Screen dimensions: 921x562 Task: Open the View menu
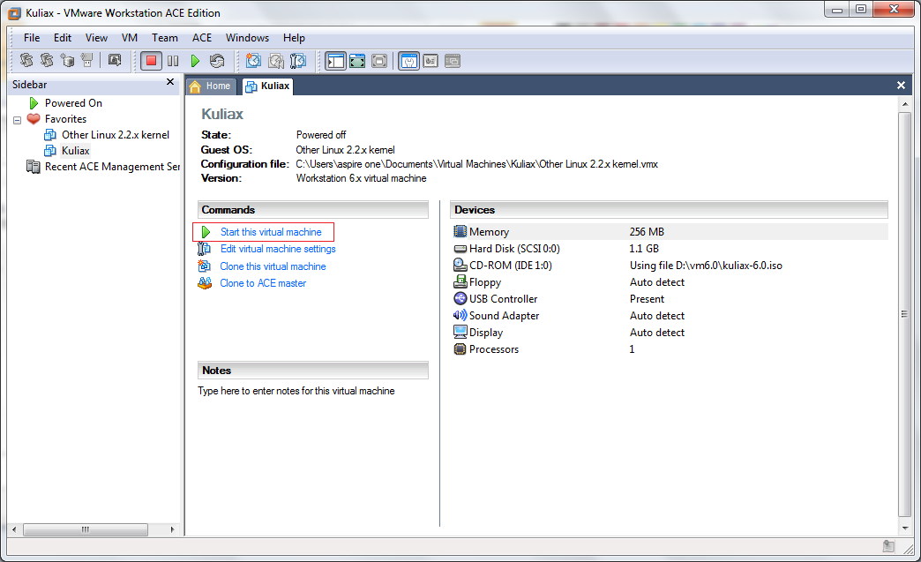(x=96, y=38)
